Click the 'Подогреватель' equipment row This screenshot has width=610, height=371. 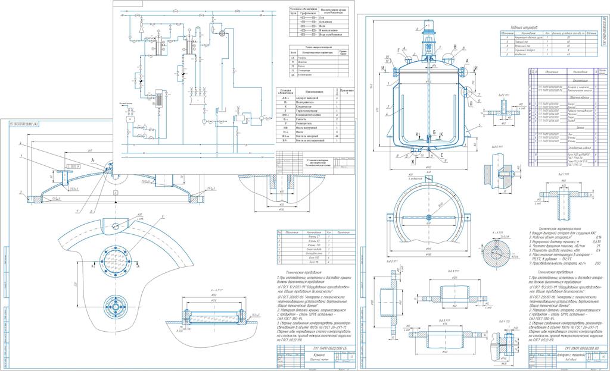tap(315, 102)
